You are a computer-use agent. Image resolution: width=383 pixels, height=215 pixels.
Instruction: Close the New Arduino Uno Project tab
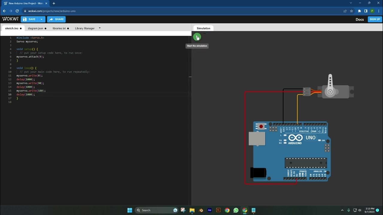click(46, 3)
